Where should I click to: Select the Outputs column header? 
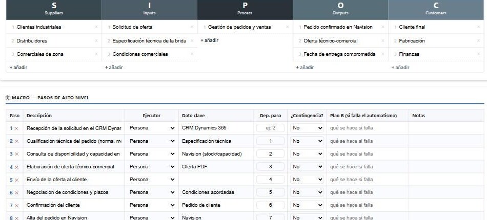(340, 9)
